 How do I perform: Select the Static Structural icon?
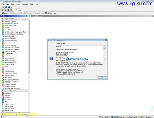coord(3,71)
